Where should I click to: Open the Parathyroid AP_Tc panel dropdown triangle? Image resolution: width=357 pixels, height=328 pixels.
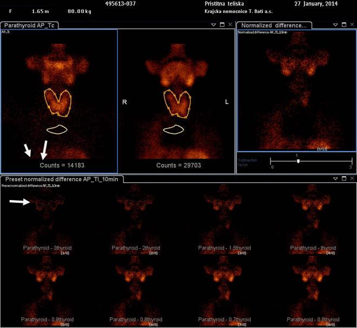214,25
